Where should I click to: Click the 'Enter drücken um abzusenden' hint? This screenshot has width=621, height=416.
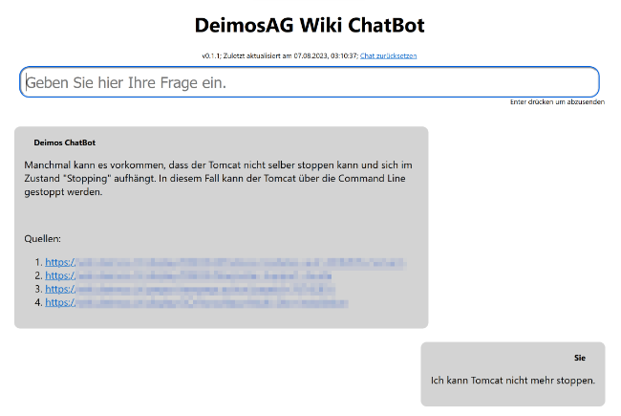tap(557, 102)
